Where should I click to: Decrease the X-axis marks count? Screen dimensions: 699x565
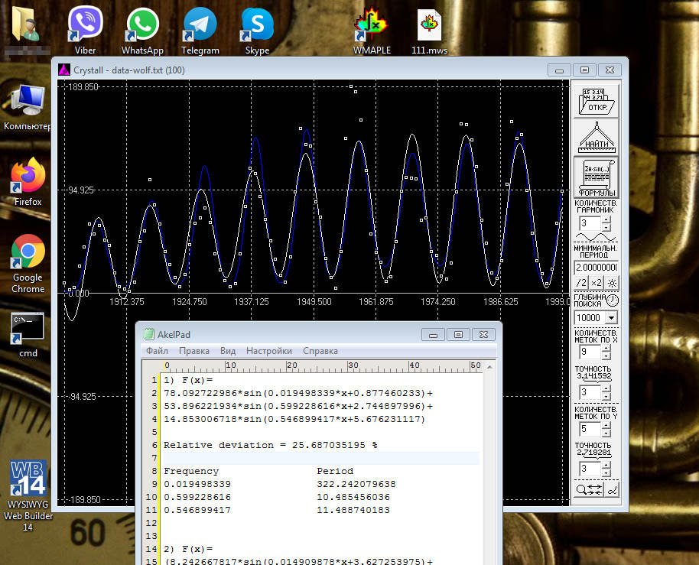[606, 356]
